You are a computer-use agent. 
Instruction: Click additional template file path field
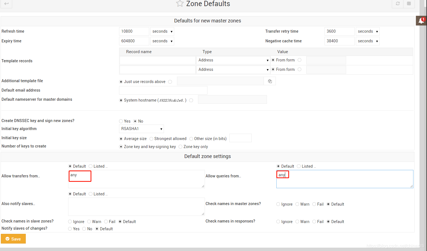[x=220, y=81]
